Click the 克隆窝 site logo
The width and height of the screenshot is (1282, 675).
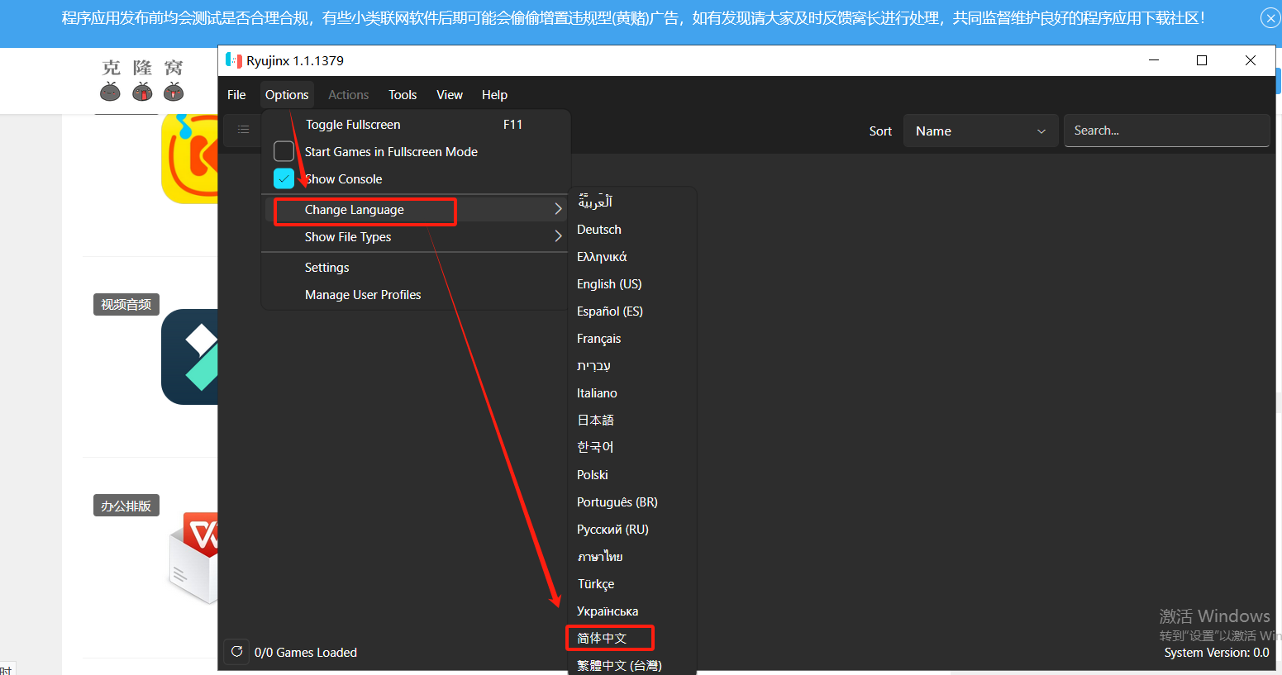pos(142,80)
